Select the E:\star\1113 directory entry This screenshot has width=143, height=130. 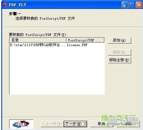click(38, 45)
